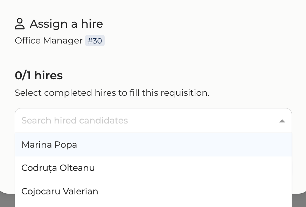
Task: Click the Search hired candidates placeholder text
Action: click(x=75, y=121)
